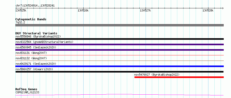Click the magenta COPG2 gene line
The height and width of the screenshot is (98, 231).
[x=119, y=95]
